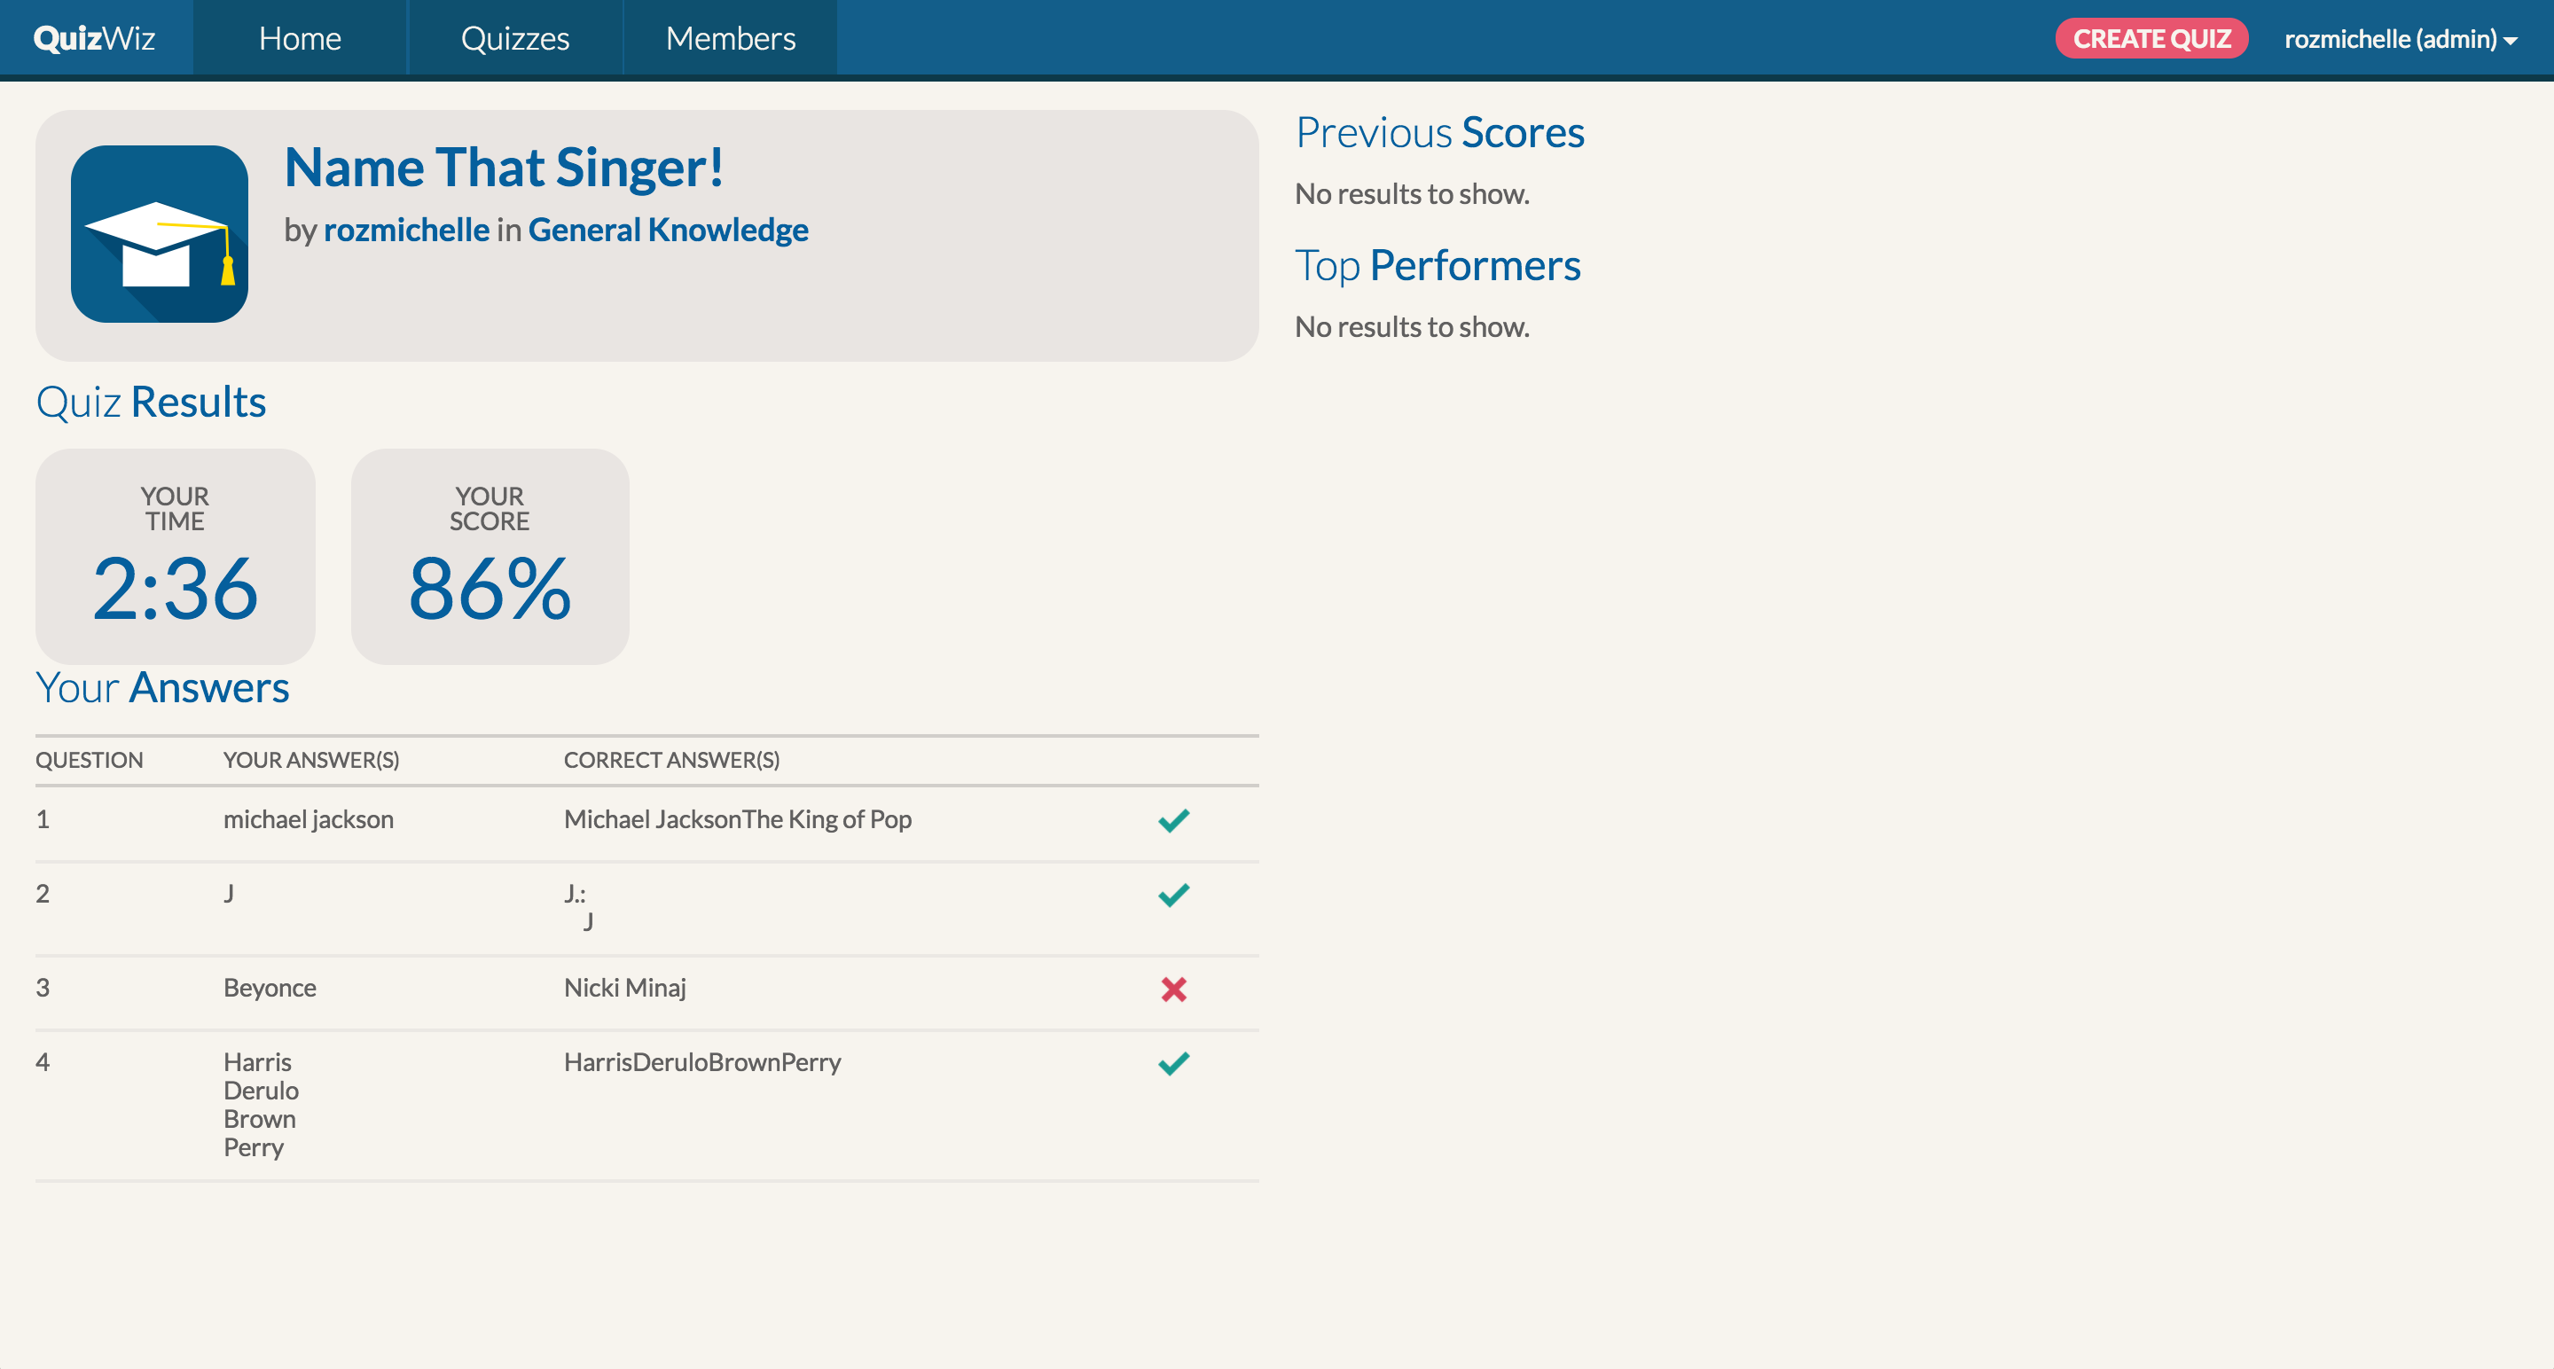Click the QuizWiz logo
This screenshot has height=1369, width=2554.
[94, 37]
